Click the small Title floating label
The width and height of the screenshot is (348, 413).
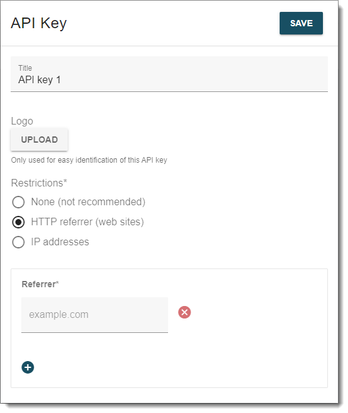coord(25,68)
